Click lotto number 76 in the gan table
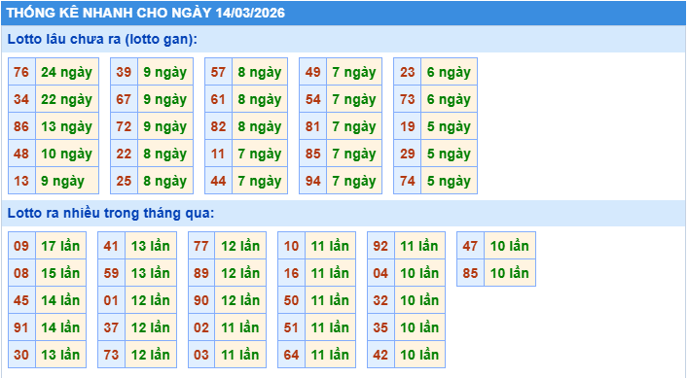Viewport: 688px width, 378px height. coord(21,72)
